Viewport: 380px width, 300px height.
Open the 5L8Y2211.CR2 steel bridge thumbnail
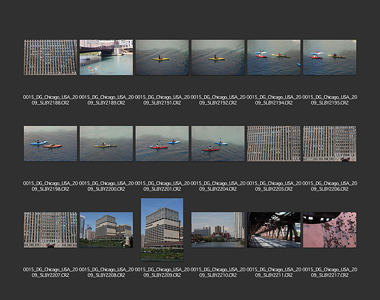pyautogui.click(x=274, y=230)
